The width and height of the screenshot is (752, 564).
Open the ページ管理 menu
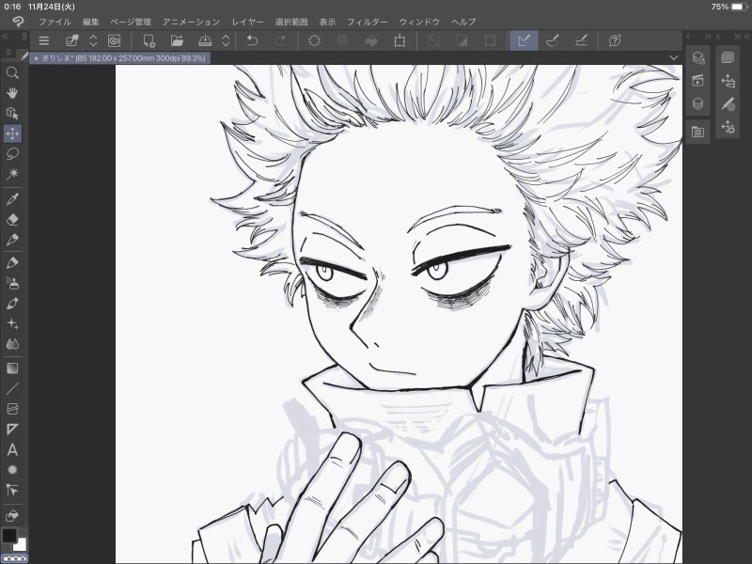131,22
